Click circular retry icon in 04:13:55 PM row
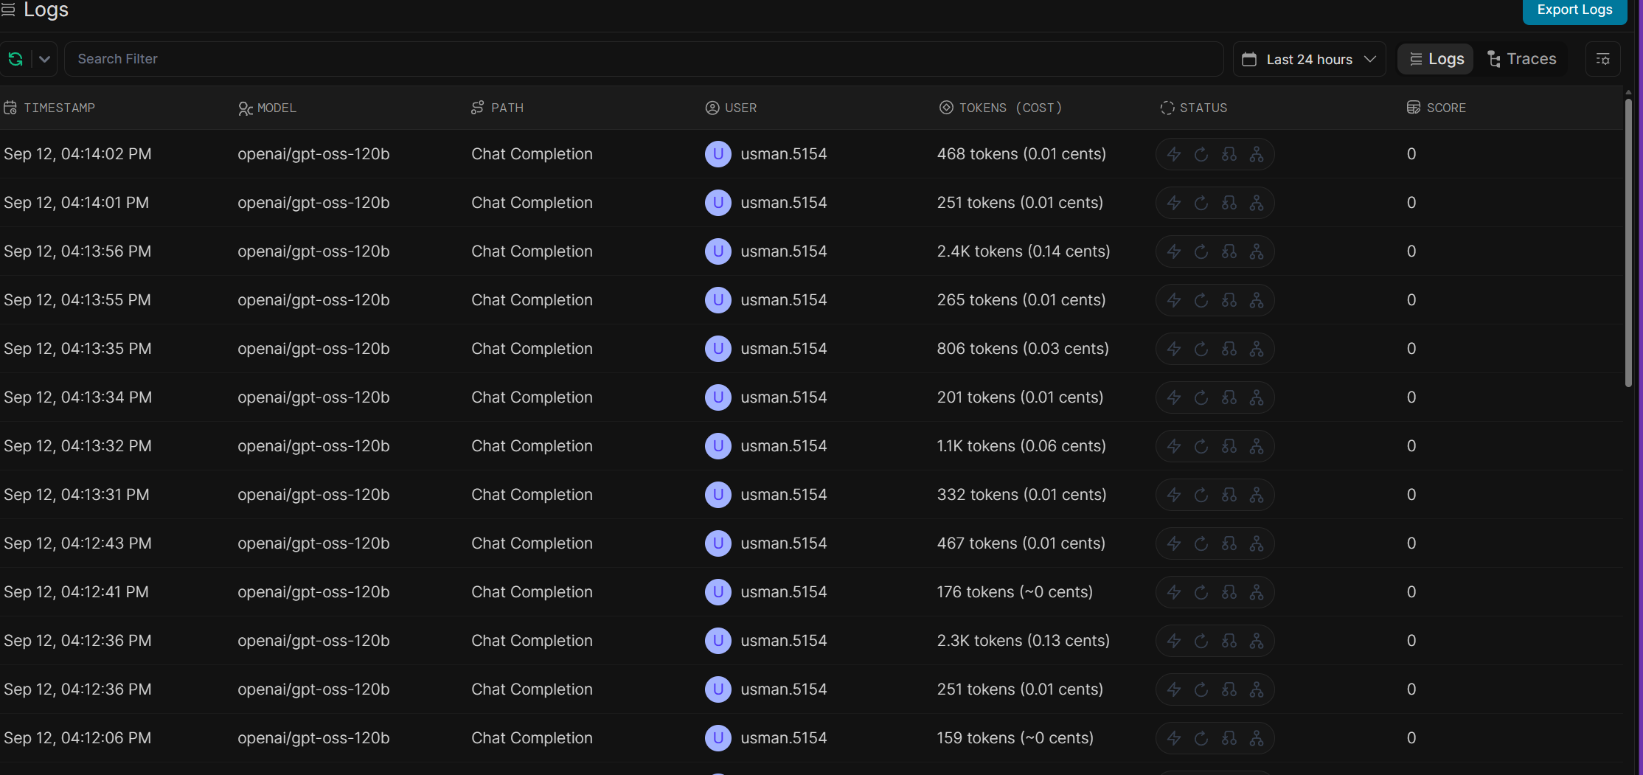 pos(1201,300)
